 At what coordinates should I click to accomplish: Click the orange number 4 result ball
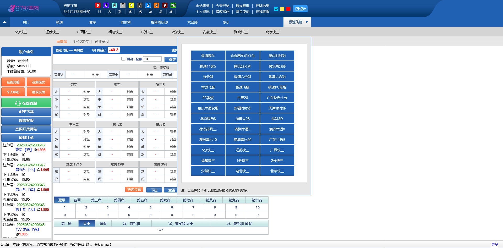156,5
